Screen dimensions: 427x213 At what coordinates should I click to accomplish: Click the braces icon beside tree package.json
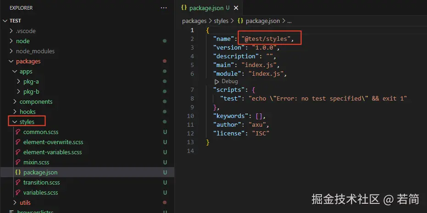(x=18, y=172)
